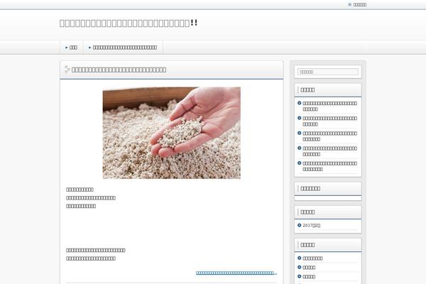Select the long second navigation menu item

[123, 48]
